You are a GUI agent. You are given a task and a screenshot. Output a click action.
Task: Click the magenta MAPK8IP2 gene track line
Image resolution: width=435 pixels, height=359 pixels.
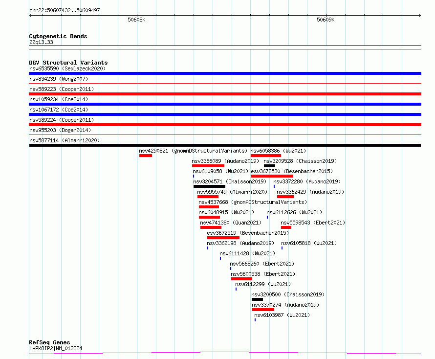(x=225, y=353)
